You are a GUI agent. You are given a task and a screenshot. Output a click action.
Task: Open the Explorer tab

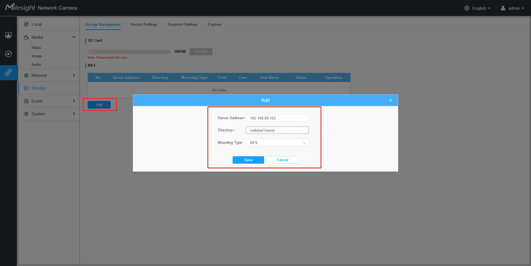point(215,25)
